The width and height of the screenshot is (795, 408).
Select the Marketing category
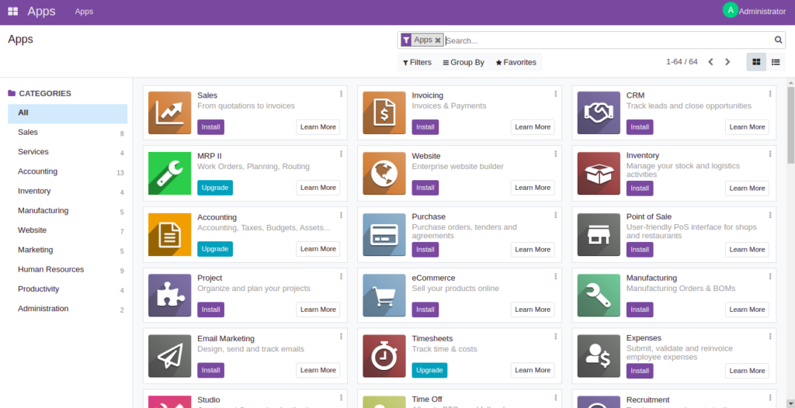68,251
